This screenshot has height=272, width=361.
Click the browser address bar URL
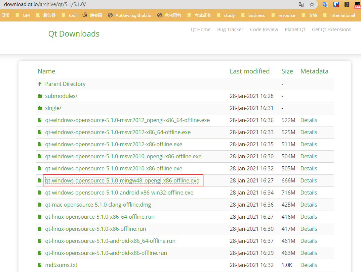(45, 4)
